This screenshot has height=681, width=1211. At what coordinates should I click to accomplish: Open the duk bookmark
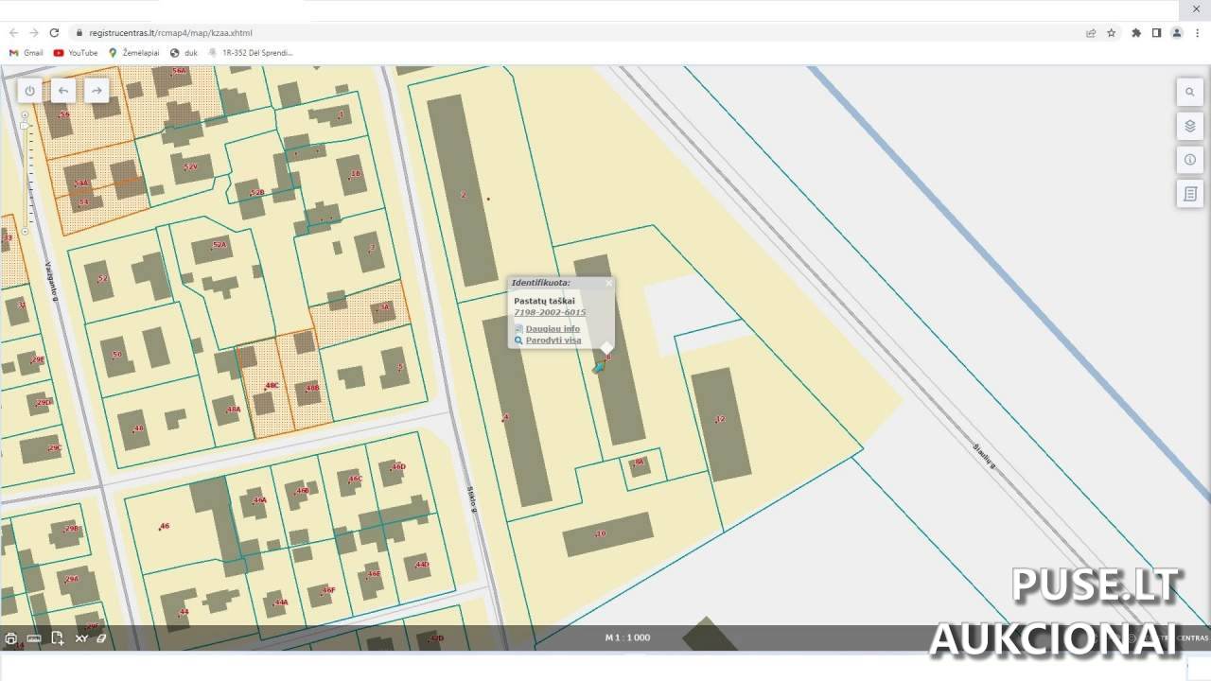184,53
